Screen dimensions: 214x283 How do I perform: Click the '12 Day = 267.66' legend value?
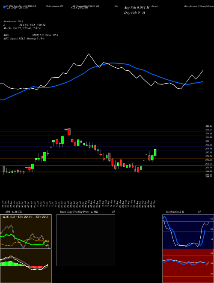17,8
